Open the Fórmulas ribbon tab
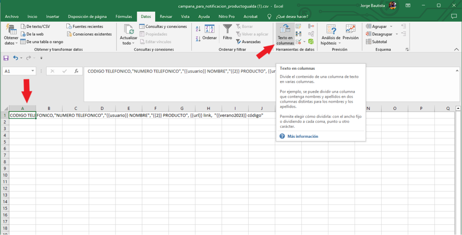This screenshot has height=235, width=462. (x=124, y=17)
